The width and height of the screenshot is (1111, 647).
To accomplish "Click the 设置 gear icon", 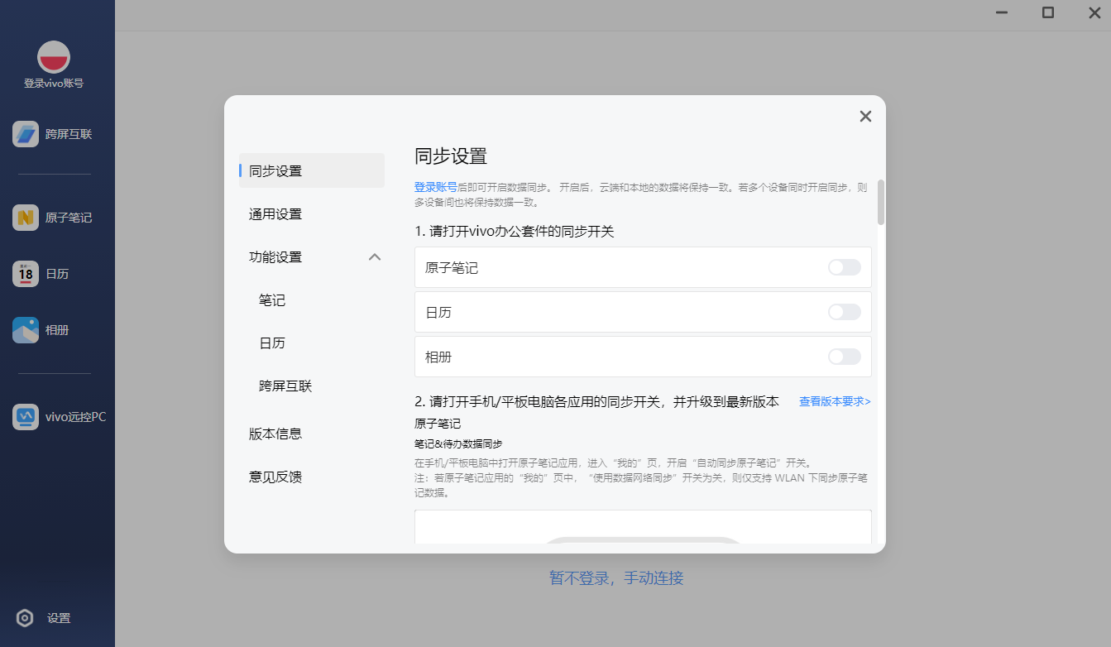I will (x=25, y=618).
